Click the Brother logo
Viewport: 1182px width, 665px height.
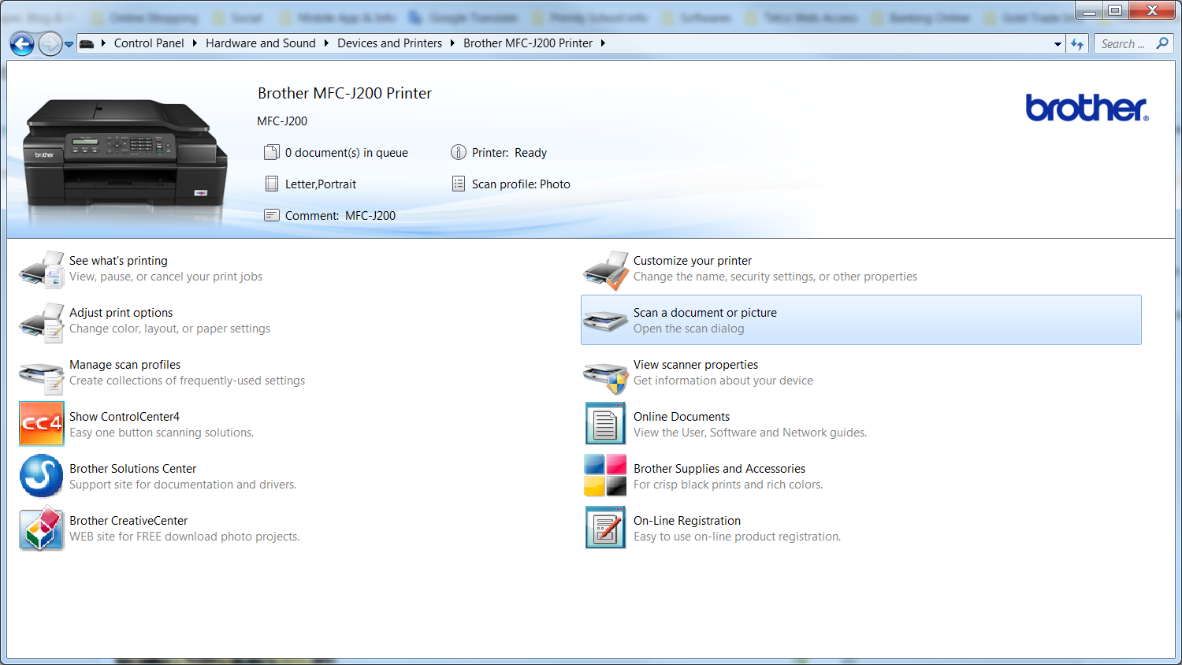click(1087, 108)
